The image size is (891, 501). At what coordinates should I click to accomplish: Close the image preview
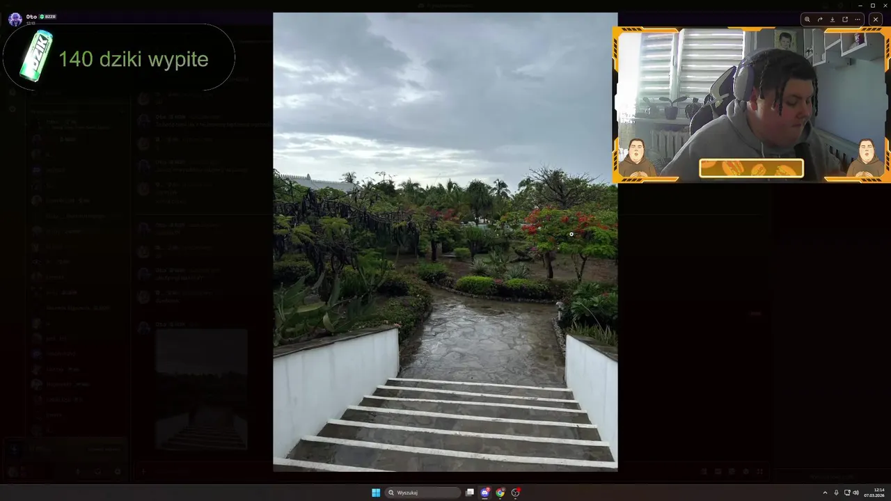click(876, 19)
